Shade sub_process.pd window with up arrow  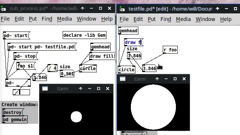click(x=82, y=8)
